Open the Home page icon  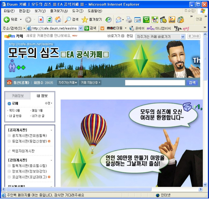(58, 20)
